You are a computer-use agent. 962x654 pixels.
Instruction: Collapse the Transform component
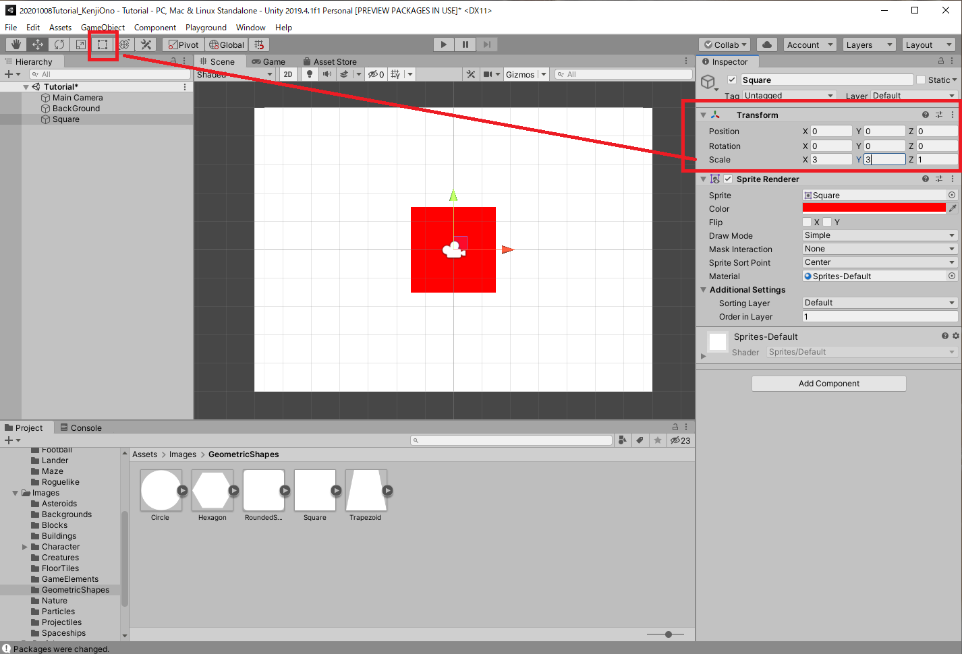point(704,115)
